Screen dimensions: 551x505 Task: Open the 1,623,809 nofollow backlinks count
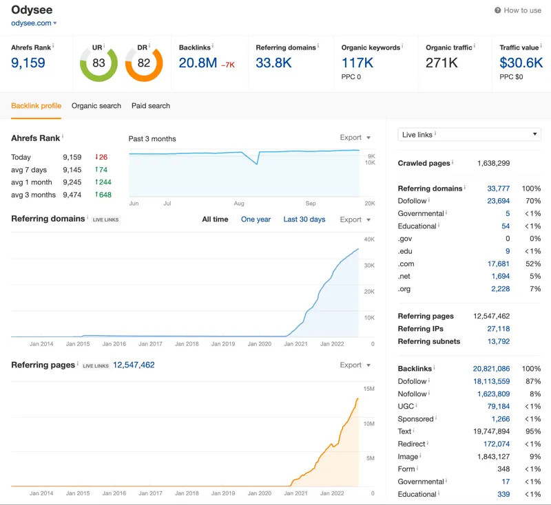tap(493, 394)
